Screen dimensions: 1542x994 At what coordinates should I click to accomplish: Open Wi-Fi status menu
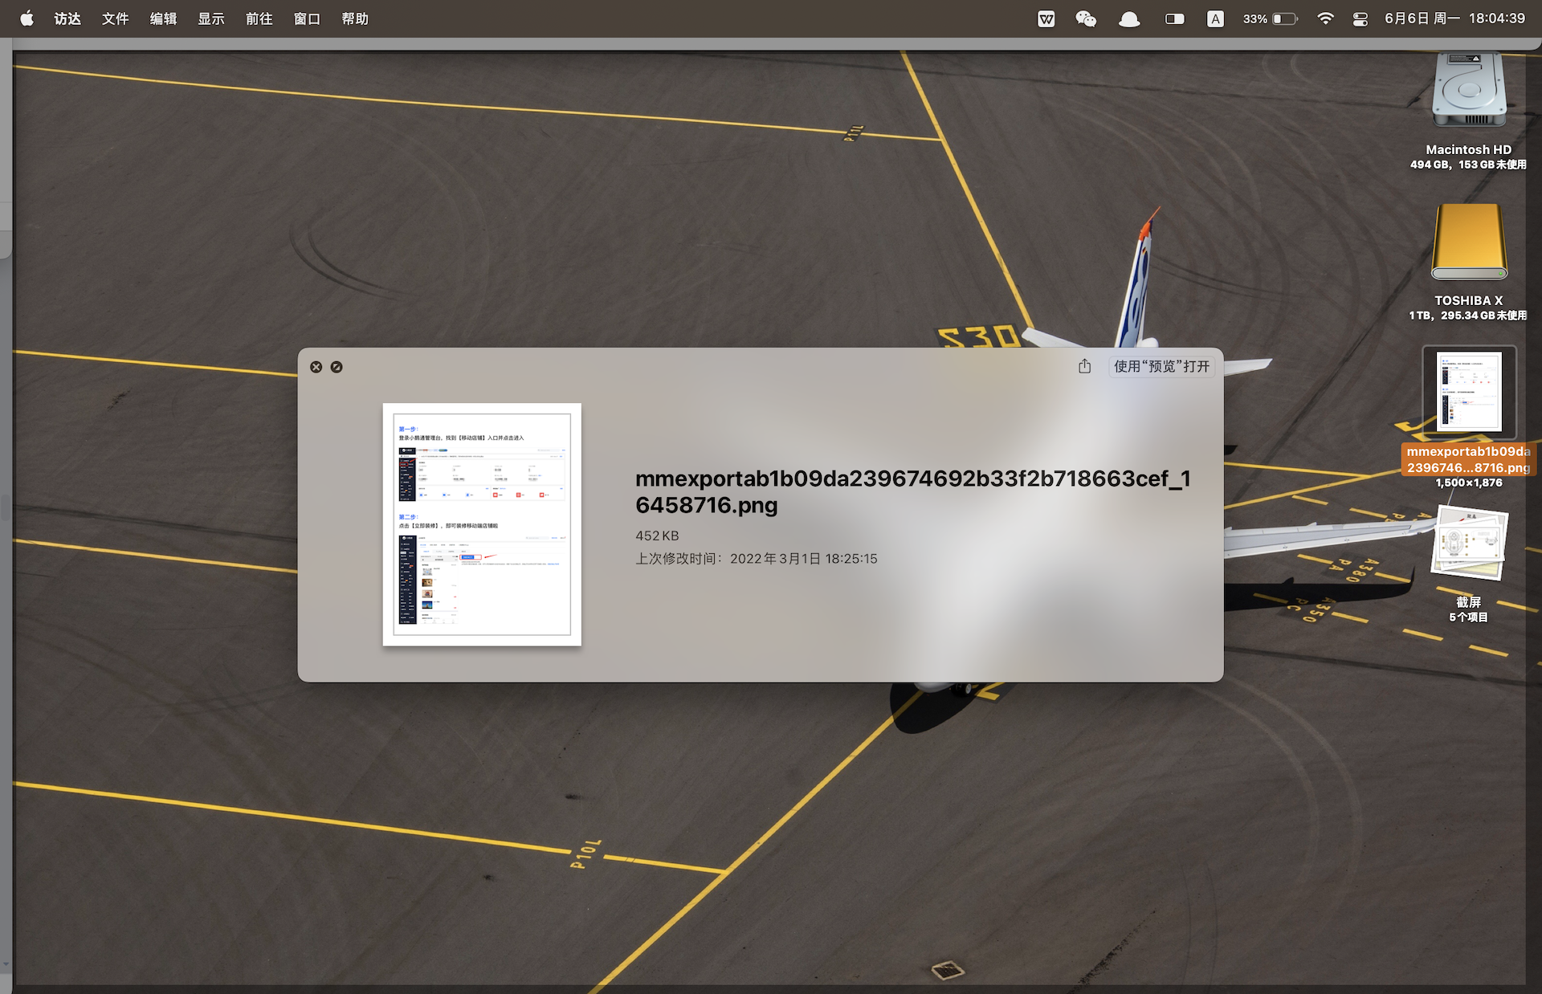click(x=1325, y=18)
